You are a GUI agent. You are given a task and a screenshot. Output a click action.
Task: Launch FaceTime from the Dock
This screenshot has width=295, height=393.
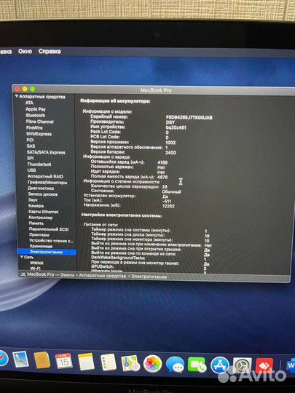(197, 365)
